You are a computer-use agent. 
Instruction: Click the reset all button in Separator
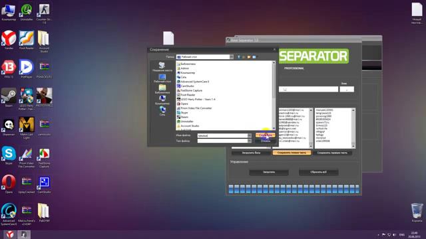318,172
